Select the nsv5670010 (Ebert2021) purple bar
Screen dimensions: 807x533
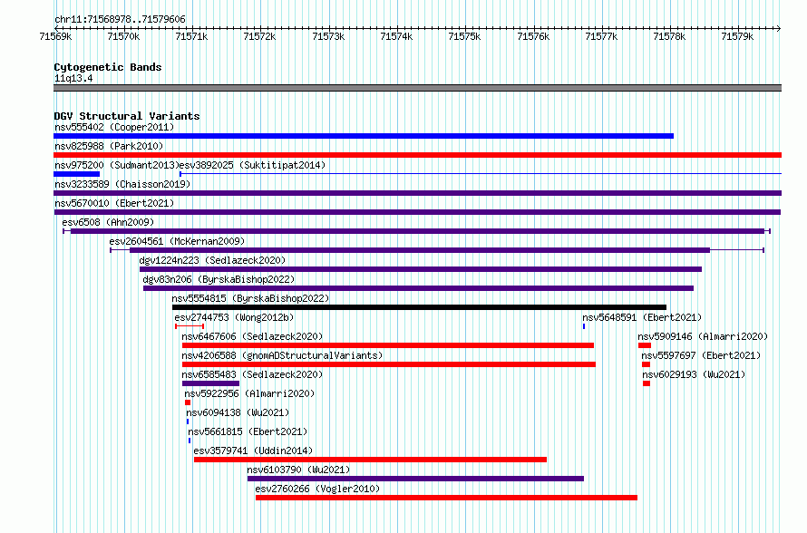click(x=417, y=212)
